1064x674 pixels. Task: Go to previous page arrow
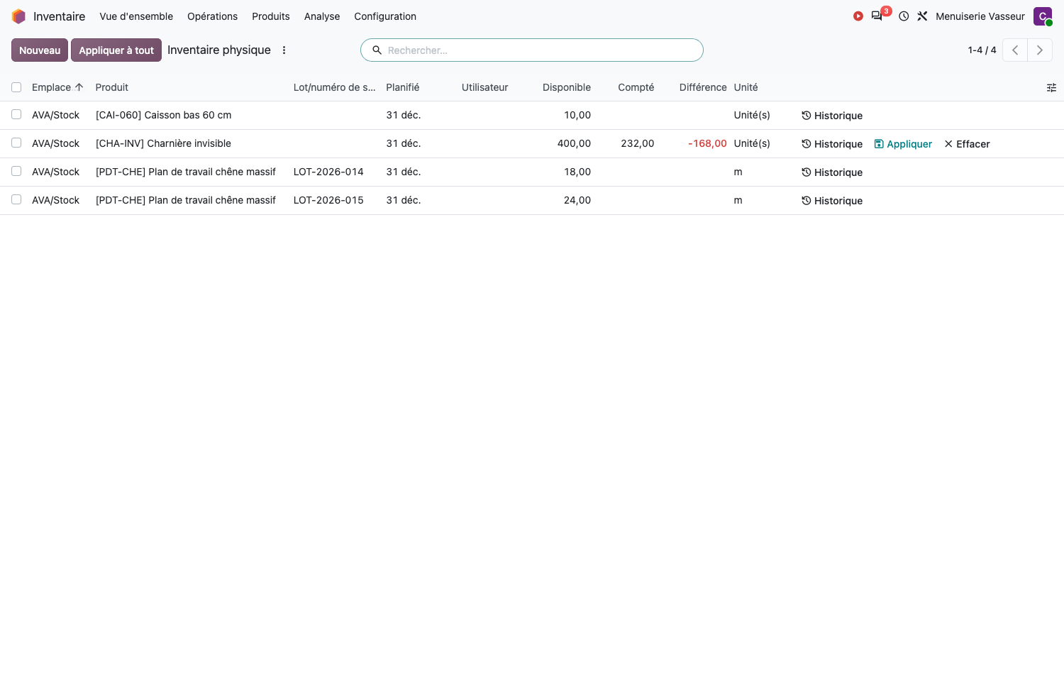1015,50
